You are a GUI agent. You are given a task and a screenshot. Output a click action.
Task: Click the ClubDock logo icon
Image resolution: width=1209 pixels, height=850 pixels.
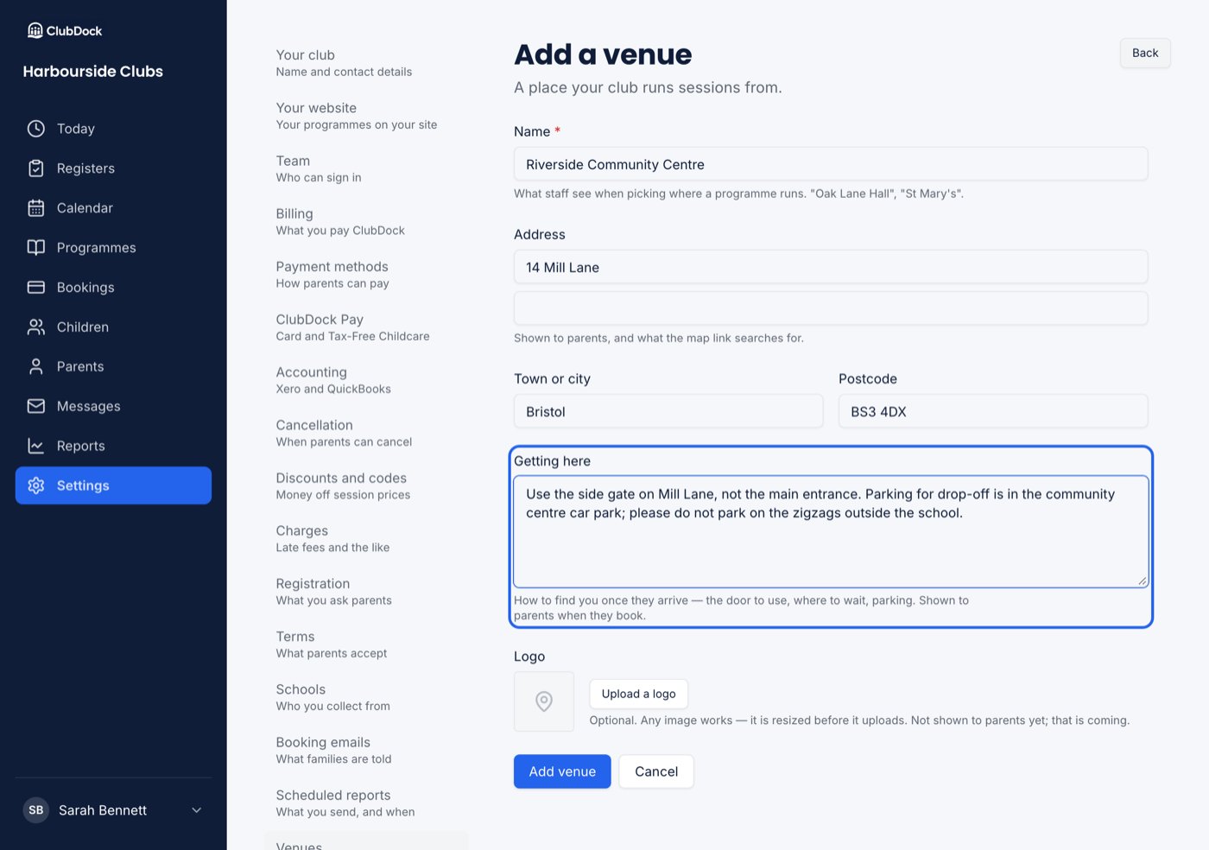click(35, 30)
